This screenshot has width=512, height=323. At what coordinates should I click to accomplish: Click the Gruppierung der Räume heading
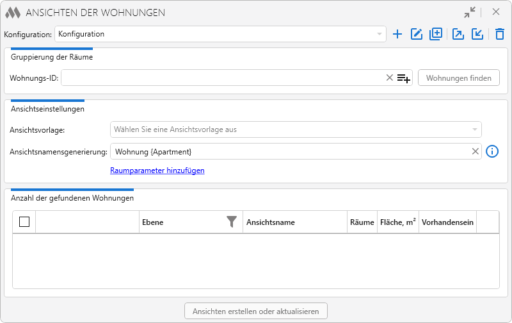point(52,57)
